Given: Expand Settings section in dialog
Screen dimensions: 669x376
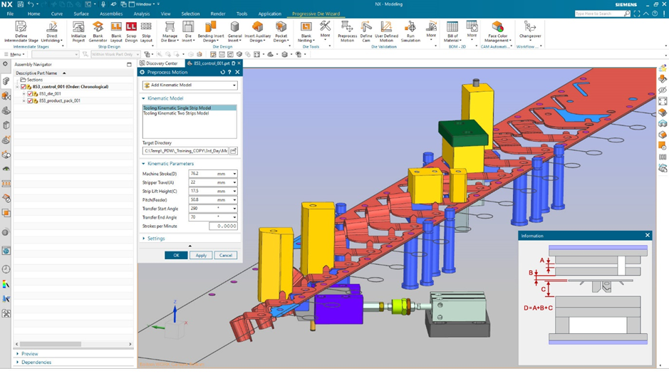Looking at the screenshot, I should click(x=143, y=239).
